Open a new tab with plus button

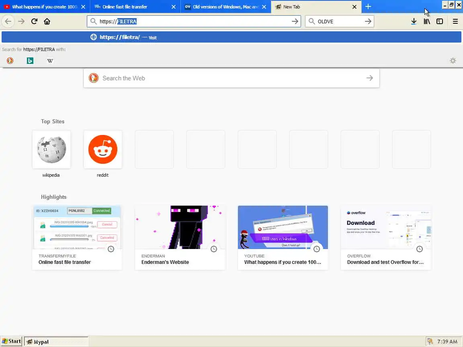(x=368, y=6)
